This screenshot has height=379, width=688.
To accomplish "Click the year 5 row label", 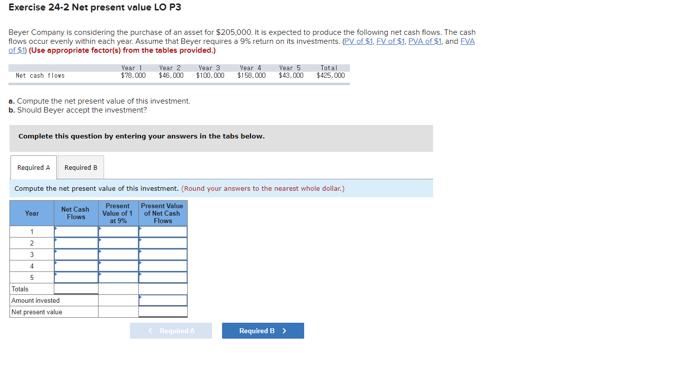I will [32, 277].
